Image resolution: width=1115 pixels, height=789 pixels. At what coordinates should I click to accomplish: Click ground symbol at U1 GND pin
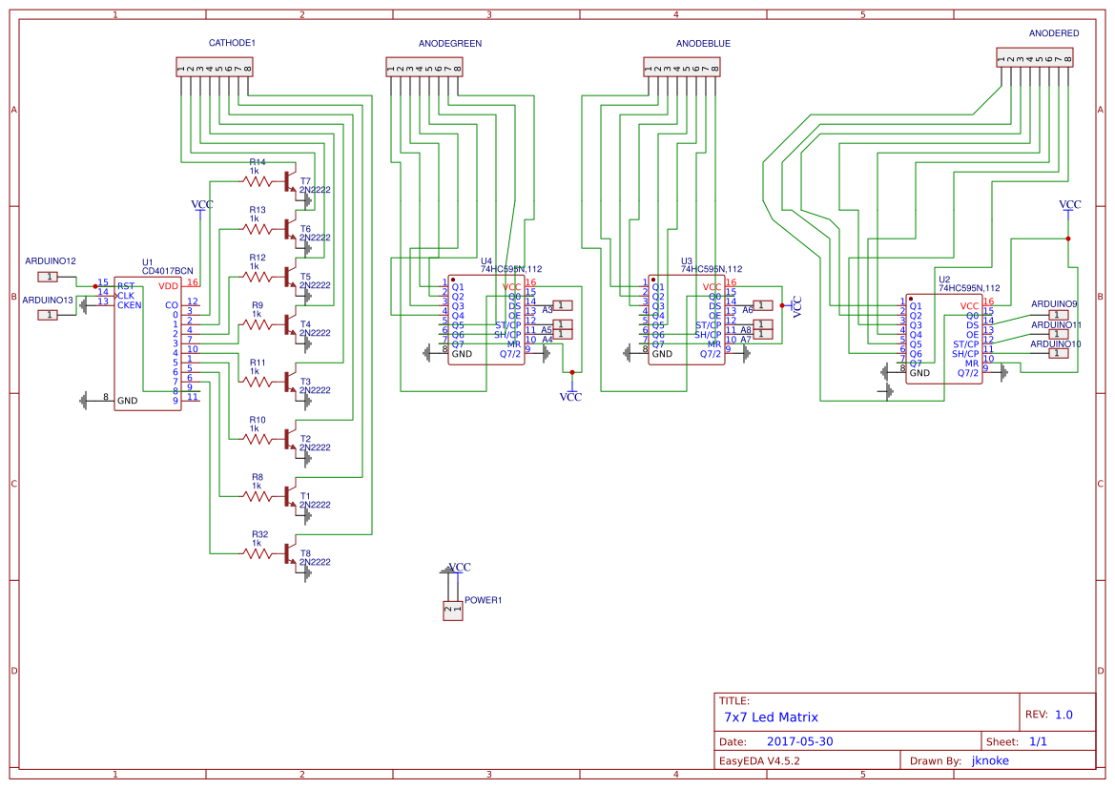coord(85,401)
